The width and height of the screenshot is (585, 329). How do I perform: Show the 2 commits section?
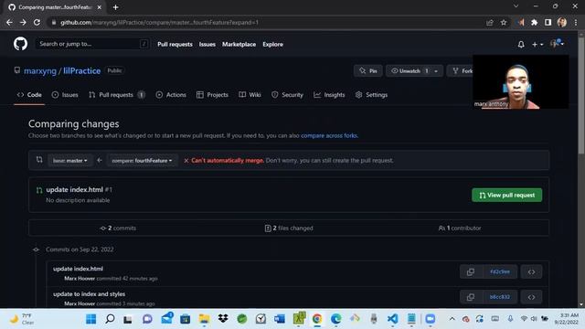(118, 228)
